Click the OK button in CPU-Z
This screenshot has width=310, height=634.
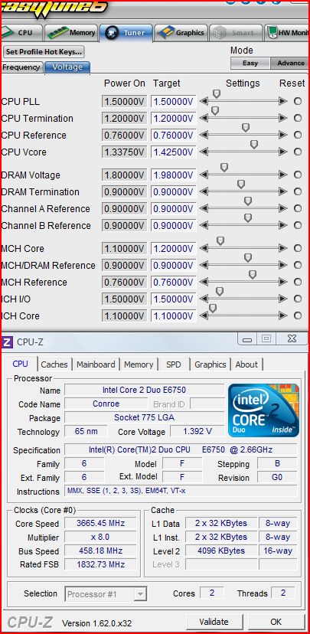[276, 622]
